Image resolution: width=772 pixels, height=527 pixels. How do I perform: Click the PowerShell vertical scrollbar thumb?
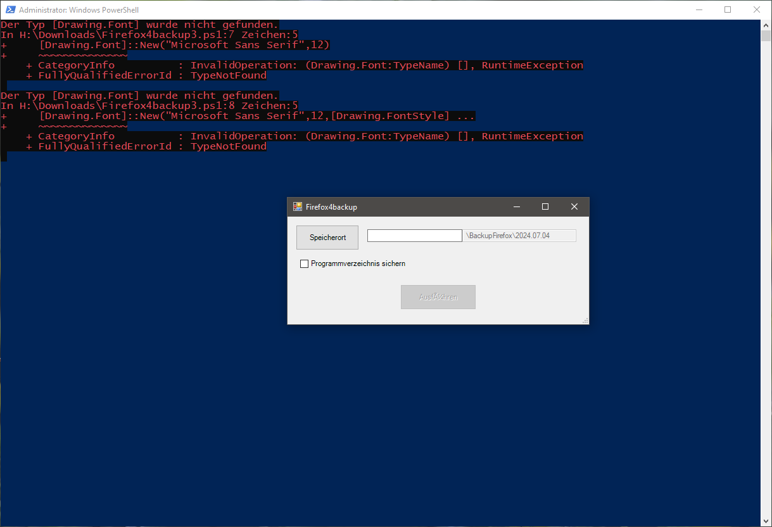tap(766, 35)
